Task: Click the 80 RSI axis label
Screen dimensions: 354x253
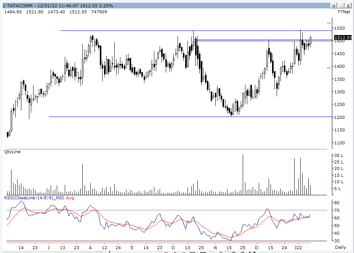Action: point(337,203)
